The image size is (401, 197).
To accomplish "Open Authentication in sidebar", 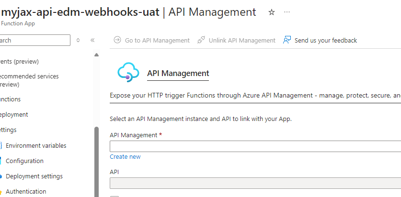I will click(26, 191).
